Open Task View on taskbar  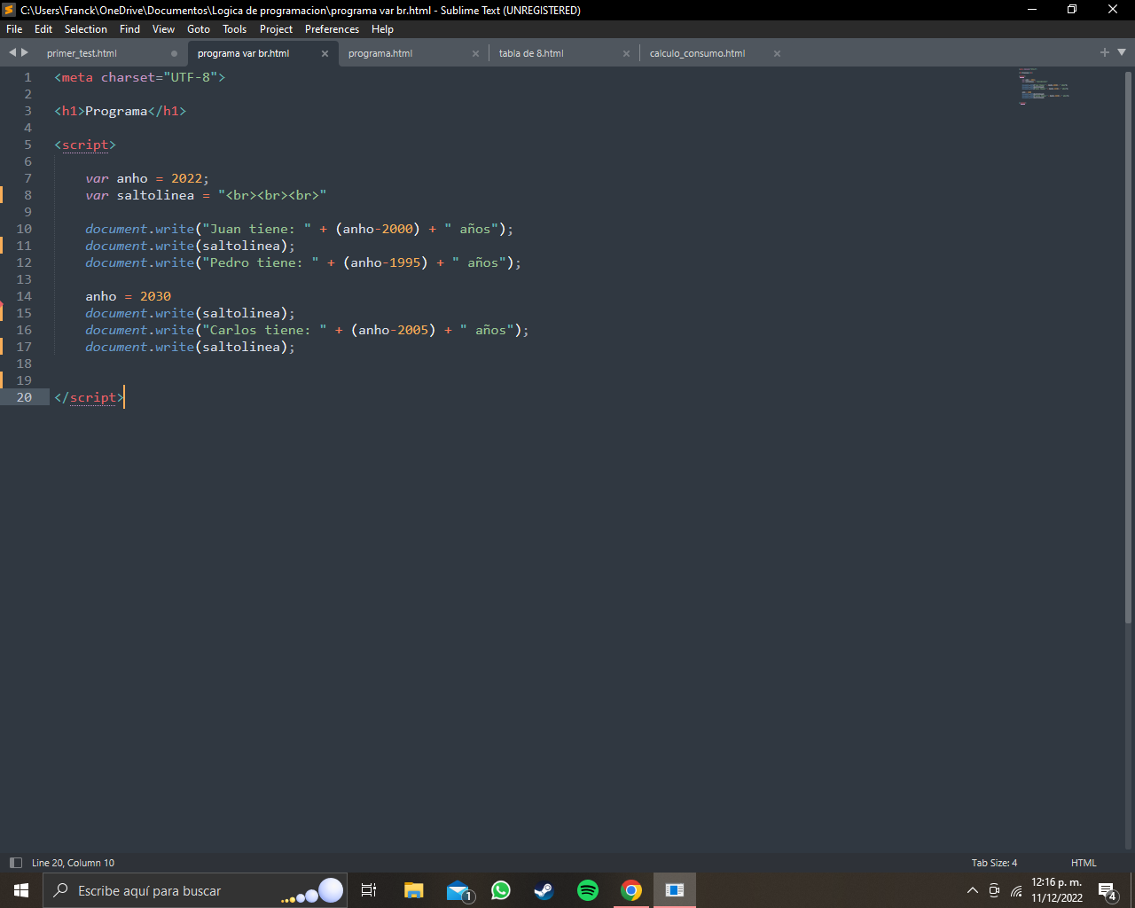coord(369,890)
